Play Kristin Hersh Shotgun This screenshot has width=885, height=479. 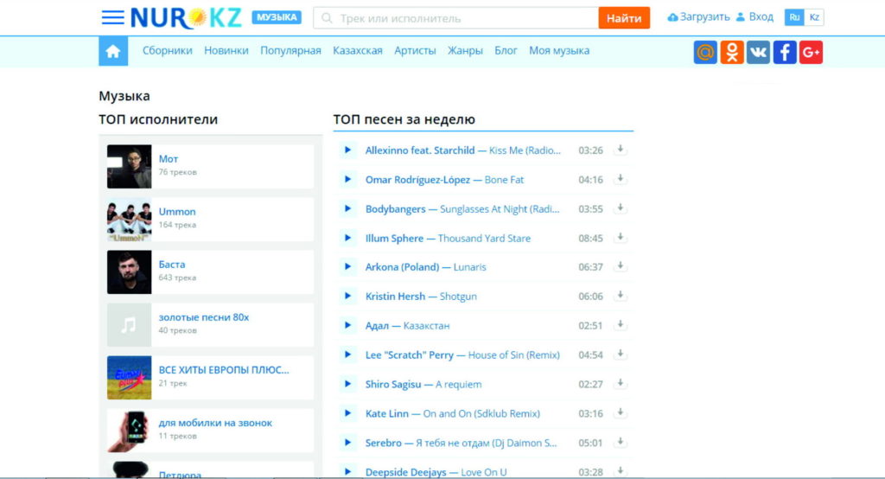[x=347, y=296]
